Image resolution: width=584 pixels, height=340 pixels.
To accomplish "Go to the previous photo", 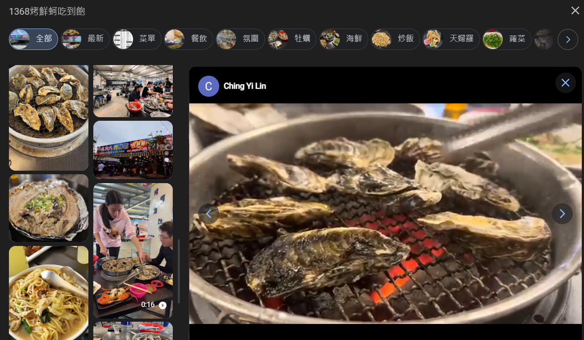I will (209, 214).
